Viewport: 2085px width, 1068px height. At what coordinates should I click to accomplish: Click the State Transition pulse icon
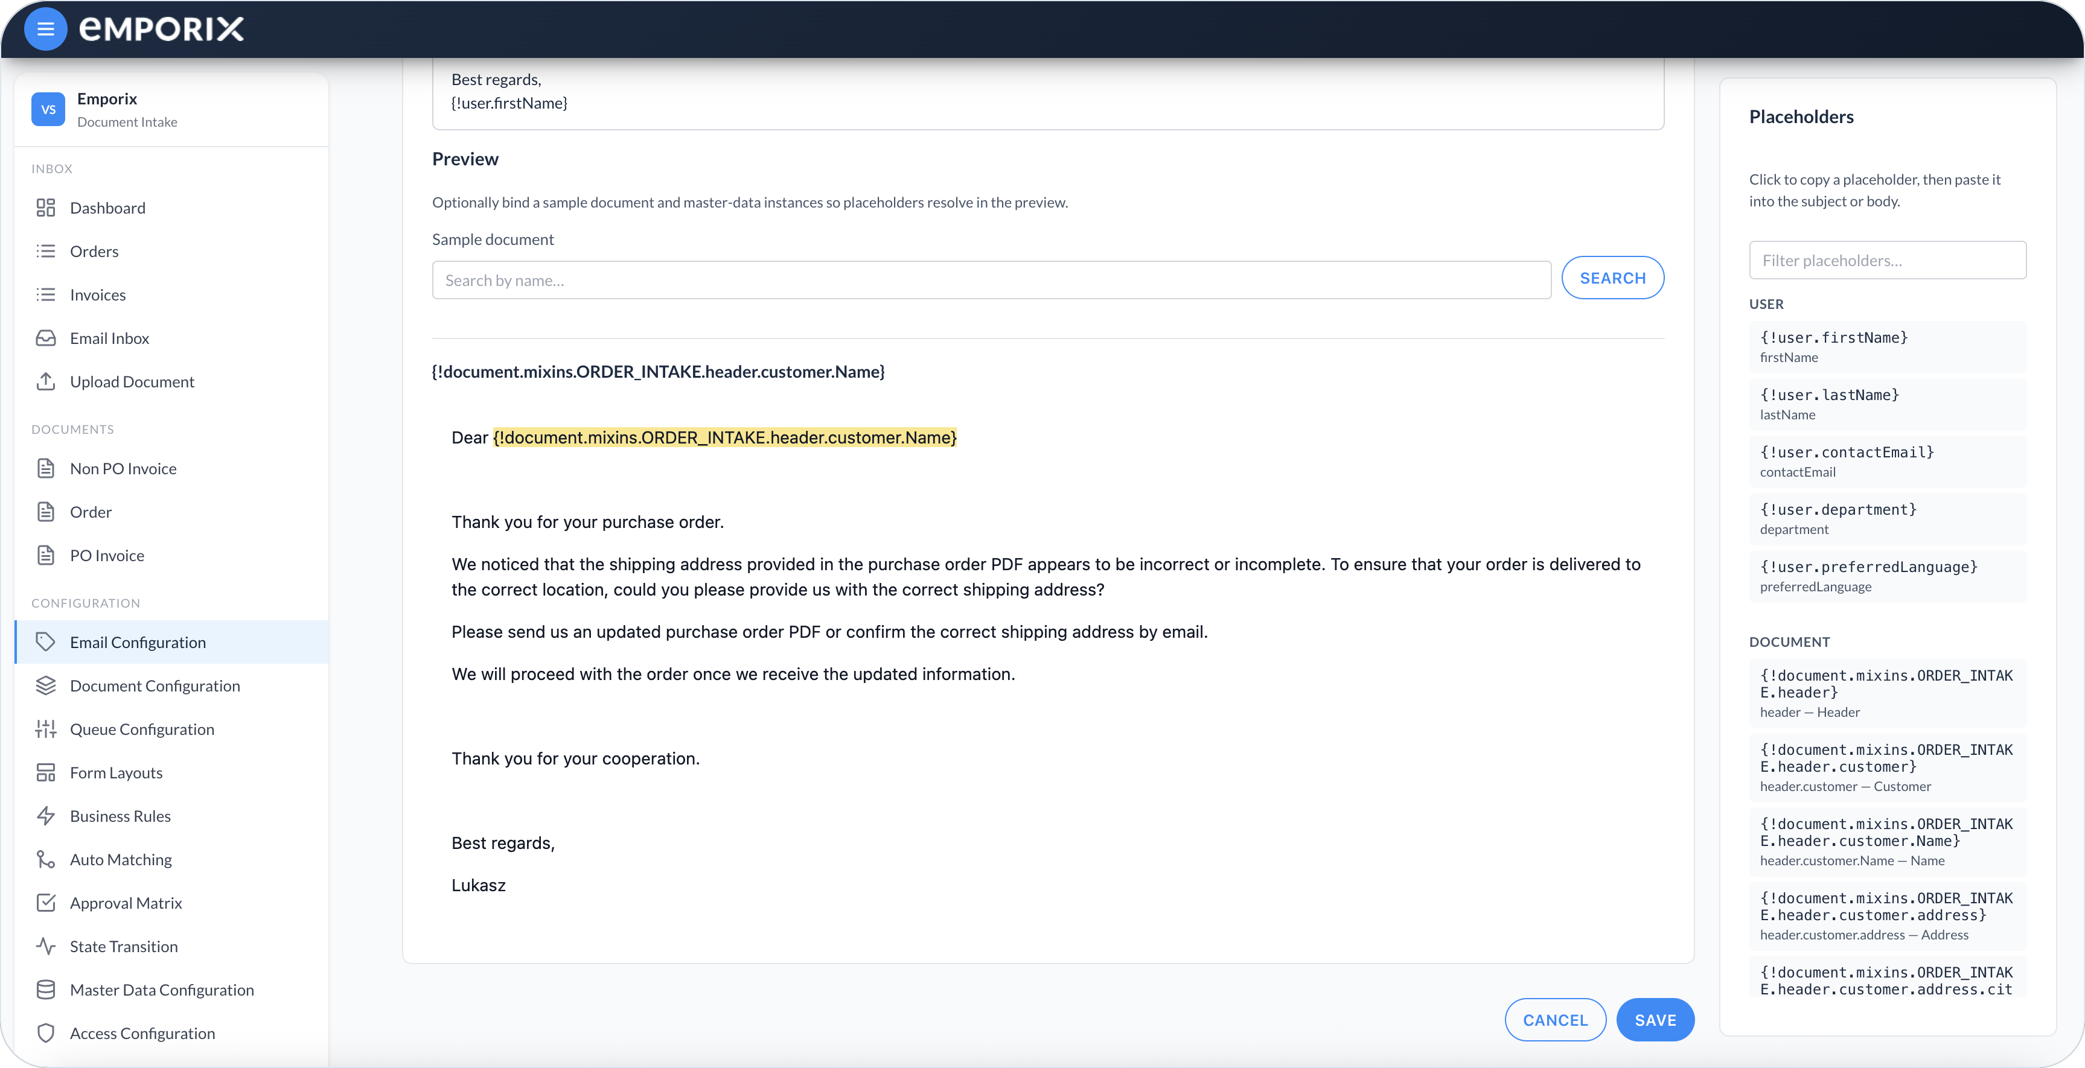point(45,947)
